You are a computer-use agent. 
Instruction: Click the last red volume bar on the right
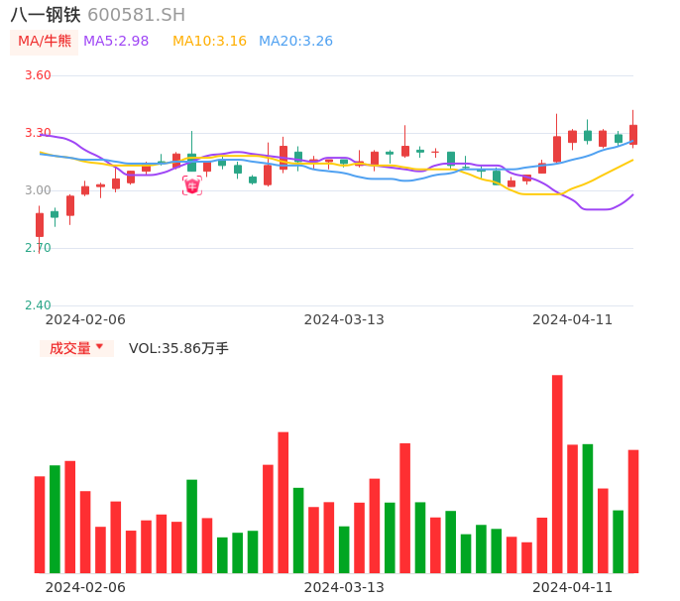[x=633, y=512]
